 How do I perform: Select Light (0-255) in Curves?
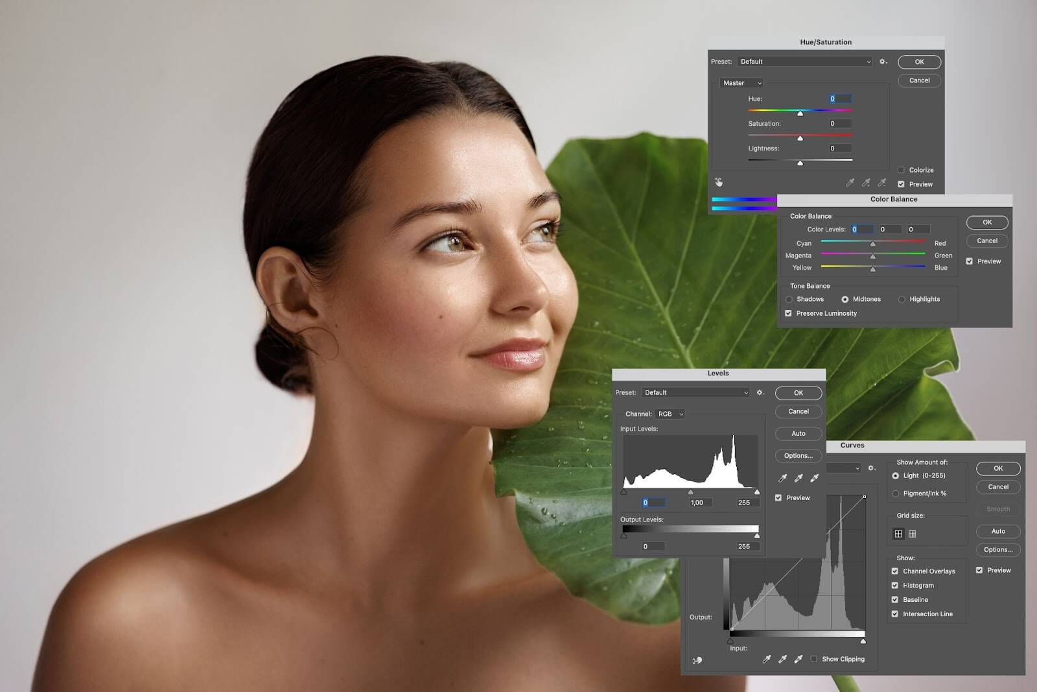click(x=896, y=475)
